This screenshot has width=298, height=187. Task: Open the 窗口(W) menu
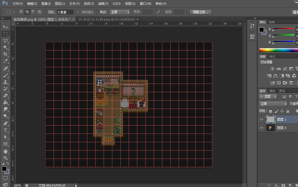[145, 4]
